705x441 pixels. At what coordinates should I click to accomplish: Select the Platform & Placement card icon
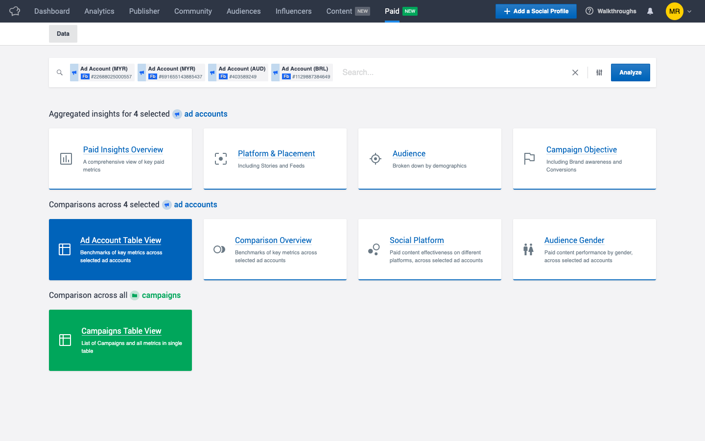(x=220, y=158)
